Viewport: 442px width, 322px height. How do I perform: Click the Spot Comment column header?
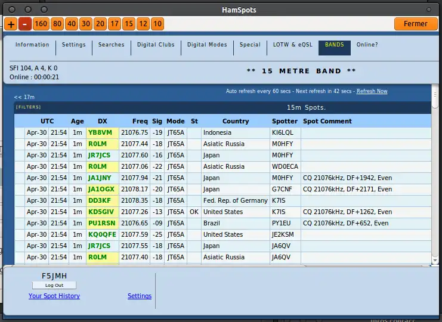pyautogui.click(x=327, y=122)
